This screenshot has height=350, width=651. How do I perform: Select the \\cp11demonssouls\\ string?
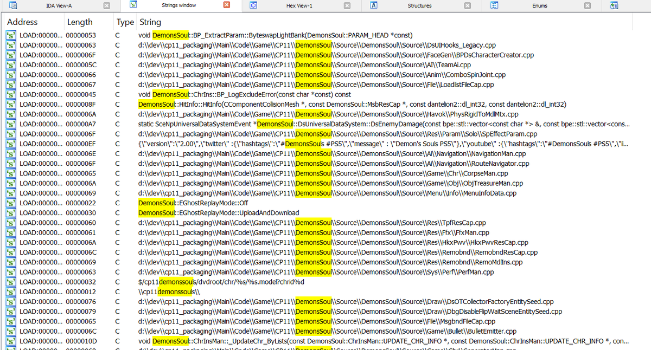pos(169,291)
